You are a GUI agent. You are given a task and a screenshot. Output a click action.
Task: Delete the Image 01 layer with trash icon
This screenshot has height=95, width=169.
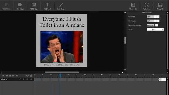point(24,79)
